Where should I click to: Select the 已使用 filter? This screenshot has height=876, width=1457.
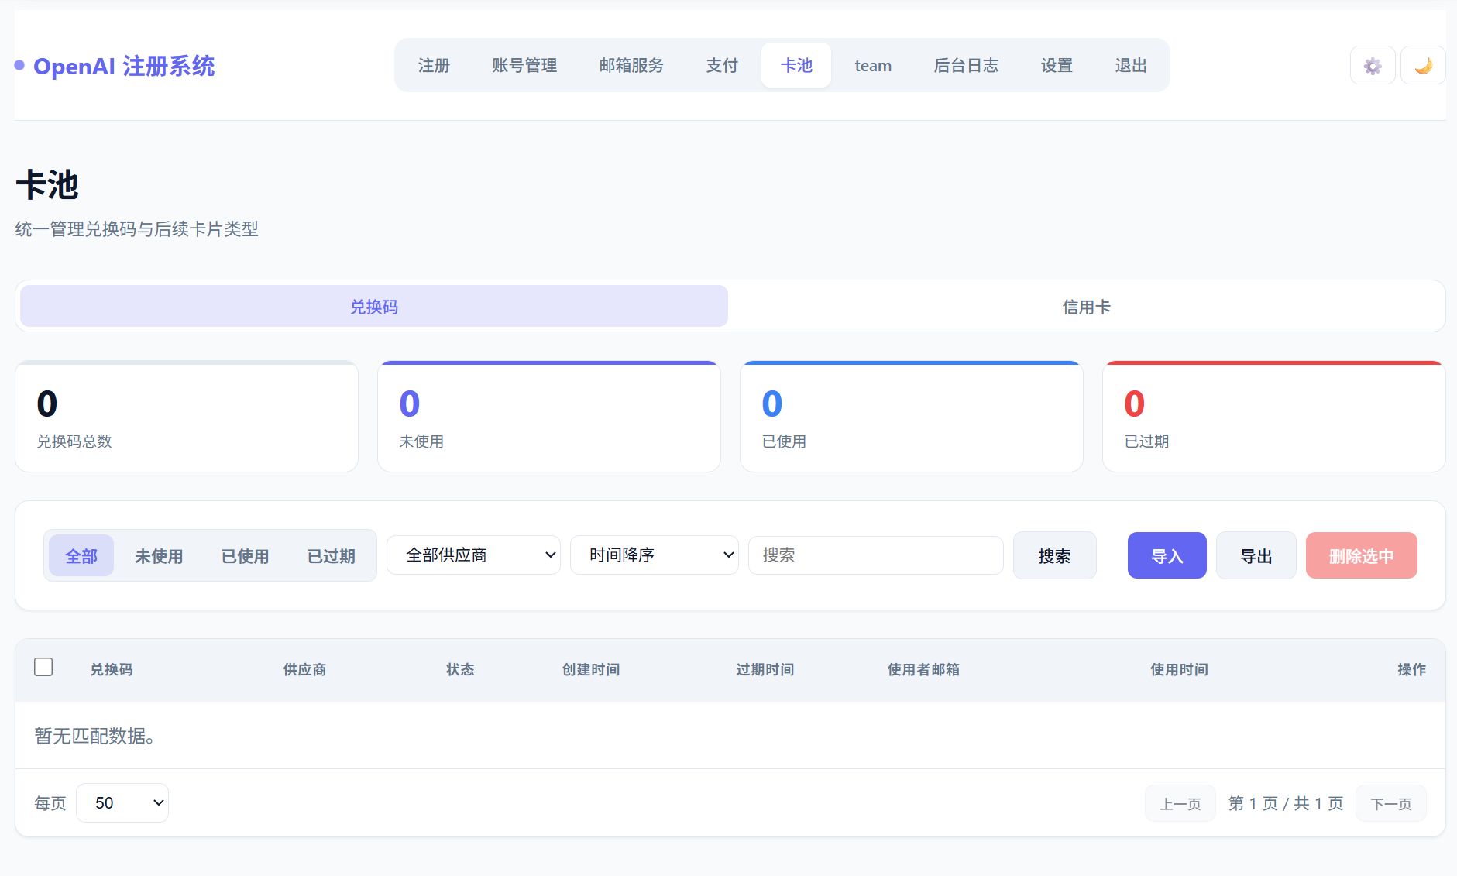[x=245, y=555]
